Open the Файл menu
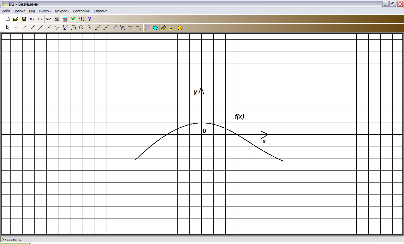This screenshot has height=244, width=404. [x=6, y=11]
